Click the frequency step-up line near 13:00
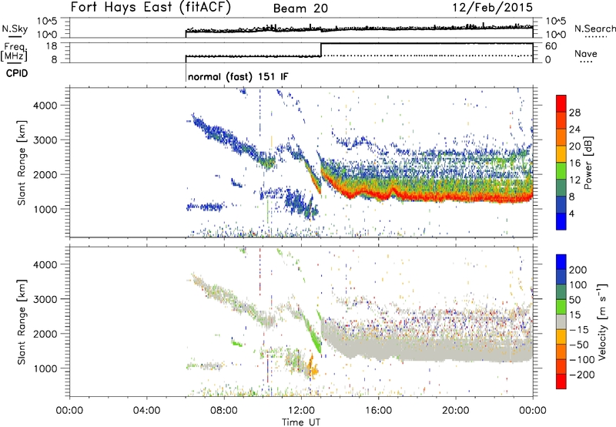This screenshot has height=427, width=616. (x=321, y=50)
